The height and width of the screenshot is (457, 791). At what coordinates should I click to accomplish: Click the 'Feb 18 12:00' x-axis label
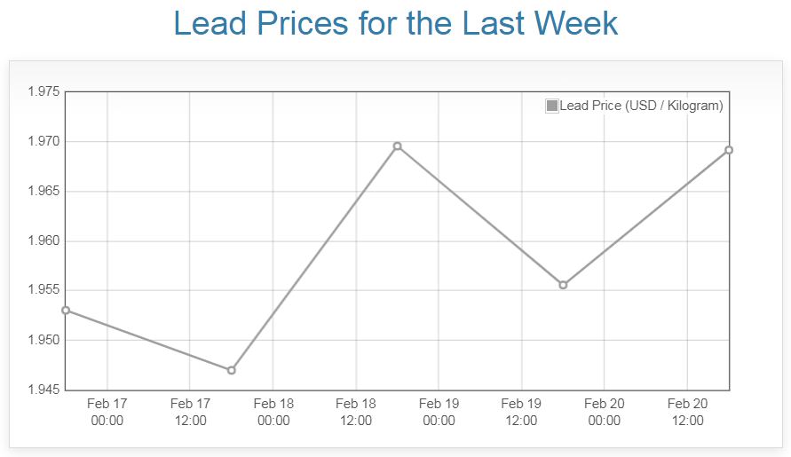[x=355, y=412]
